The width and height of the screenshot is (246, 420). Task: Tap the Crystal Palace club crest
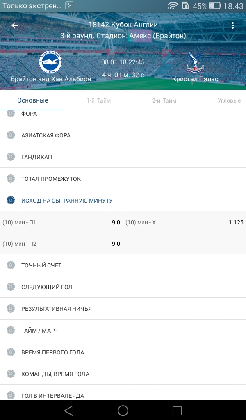pyautogui.click(x=195, y=62)
